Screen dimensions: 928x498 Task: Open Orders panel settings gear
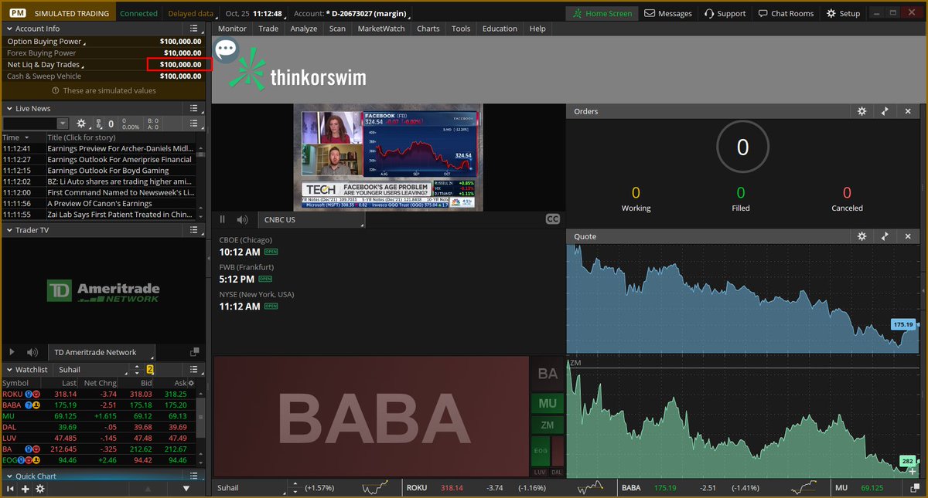(x=862, y=111)
